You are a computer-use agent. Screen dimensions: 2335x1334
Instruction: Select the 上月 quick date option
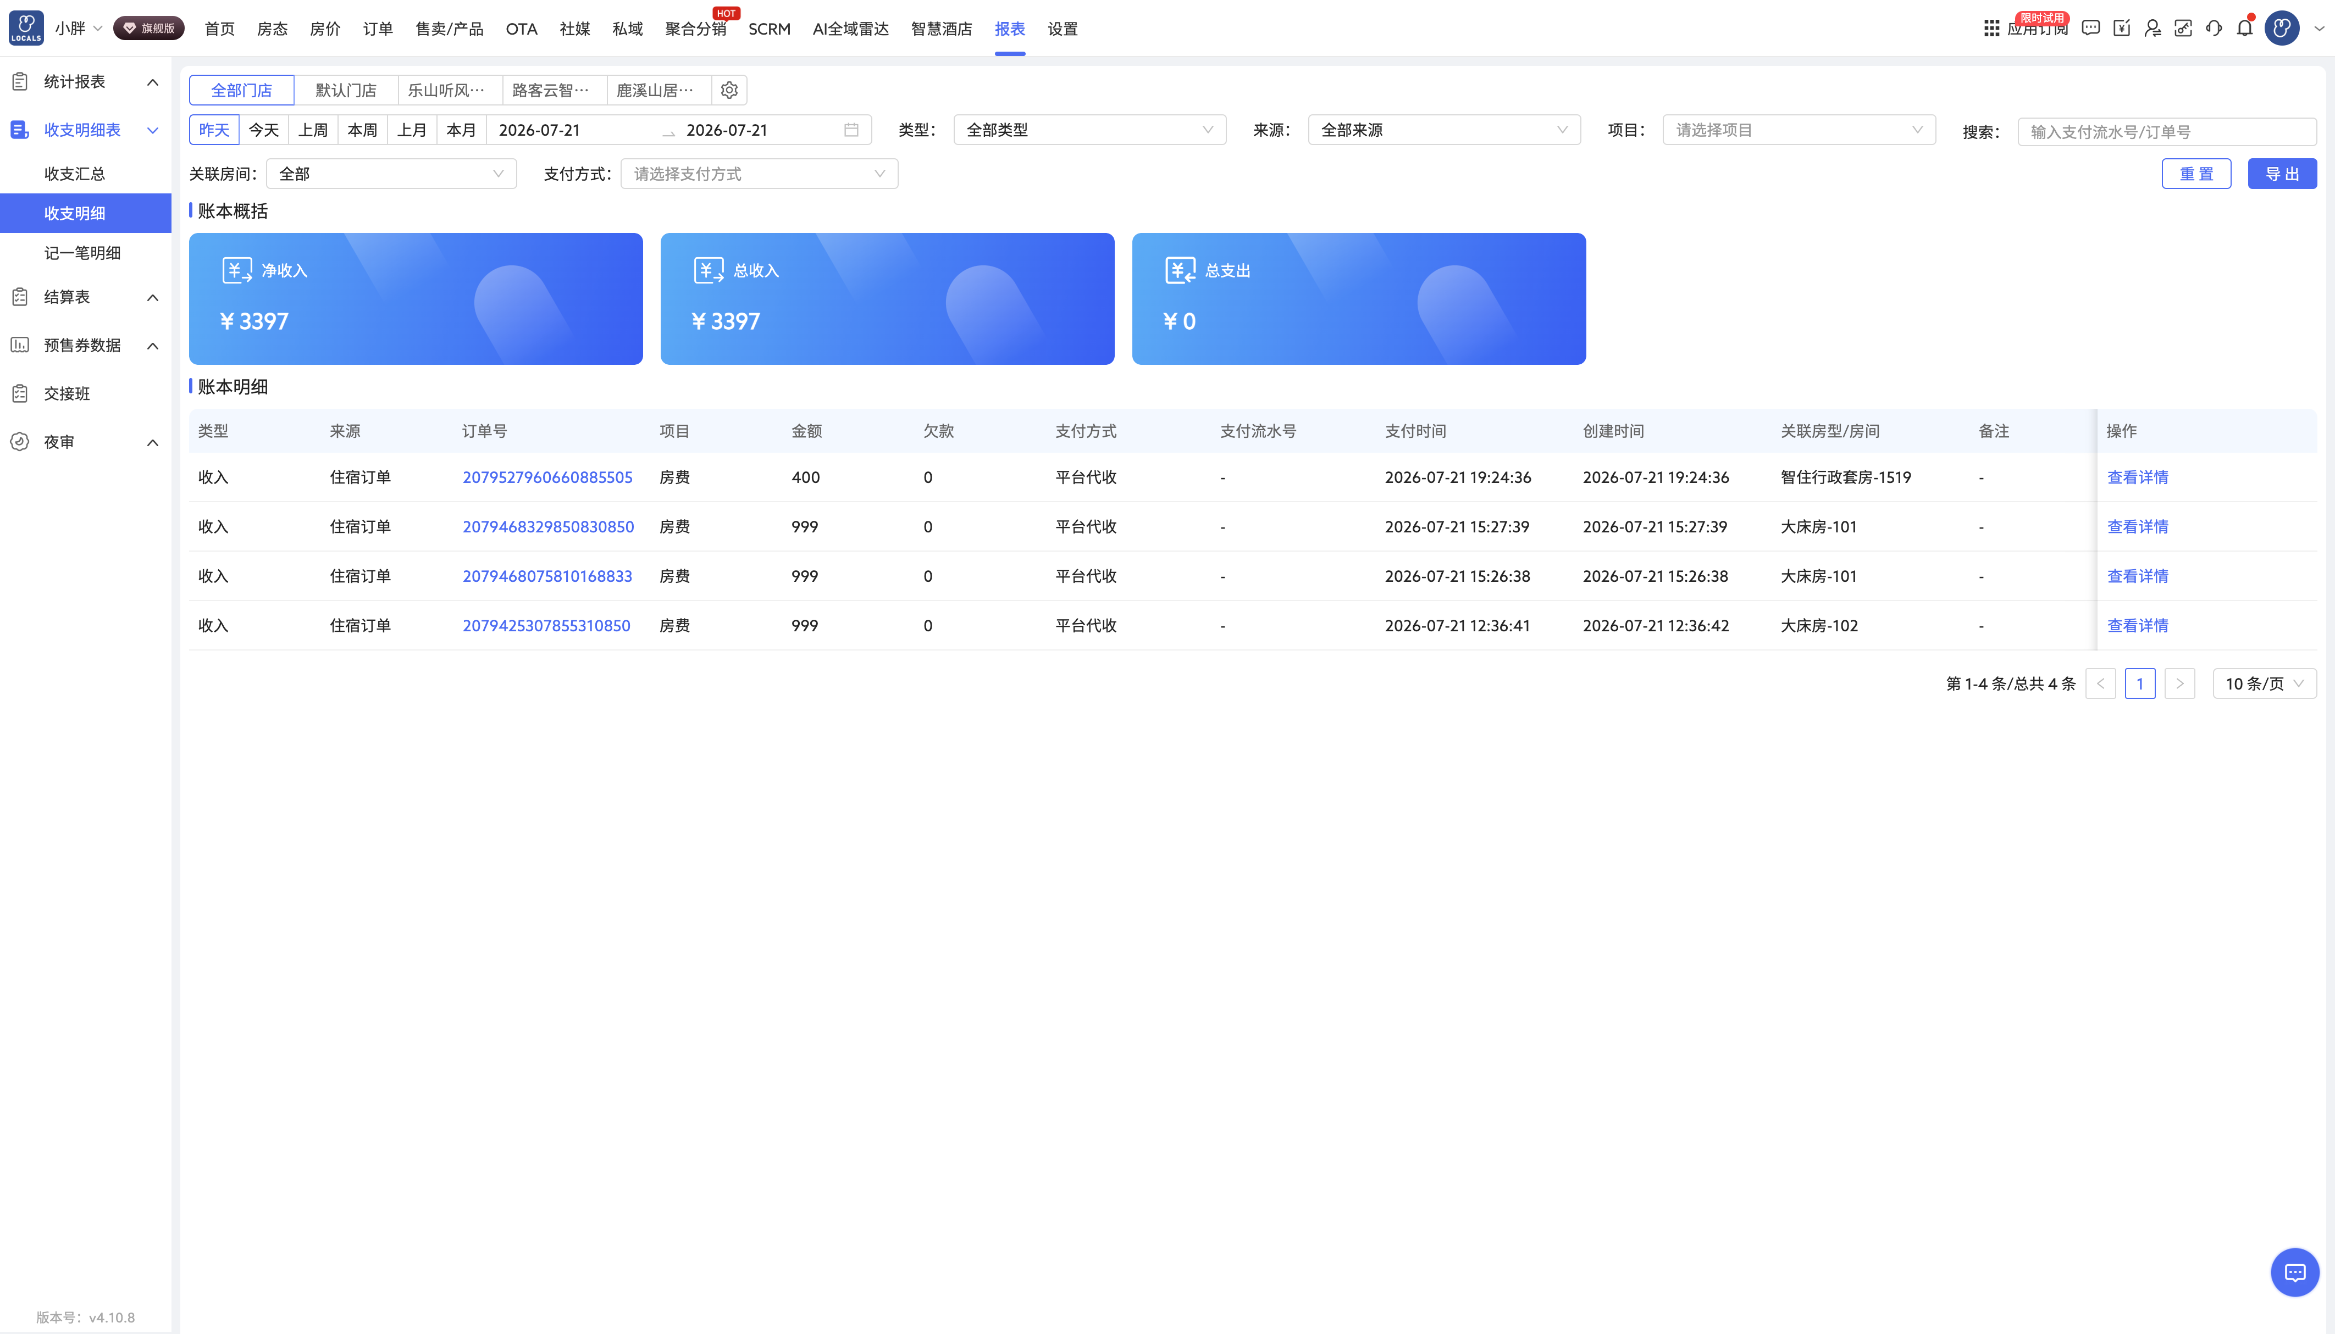click(412, 130)
